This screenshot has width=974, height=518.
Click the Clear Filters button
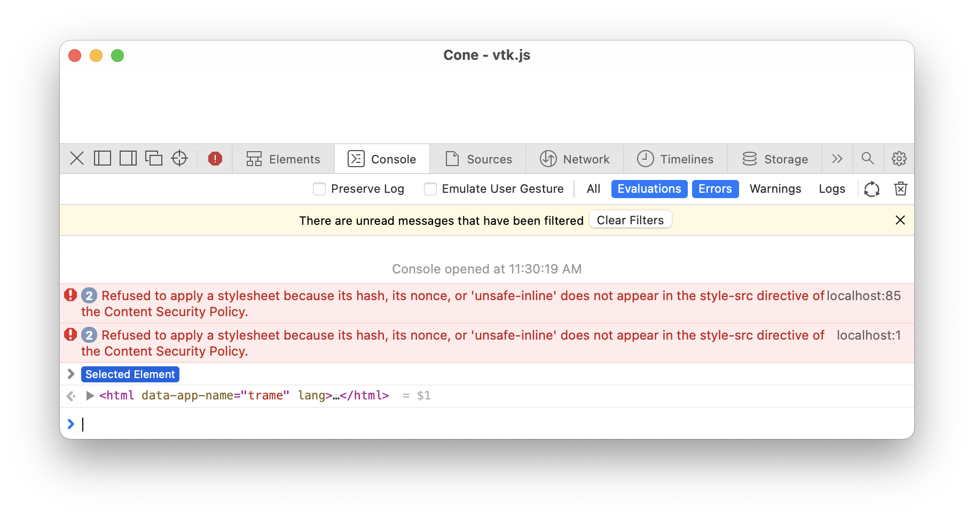click(x=630, y=220)
